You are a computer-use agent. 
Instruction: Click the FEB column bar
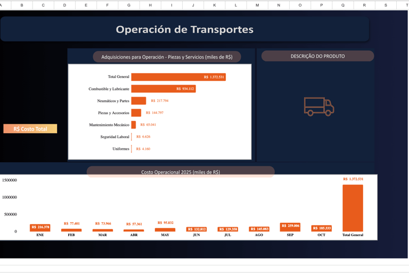tap(71, 230)
